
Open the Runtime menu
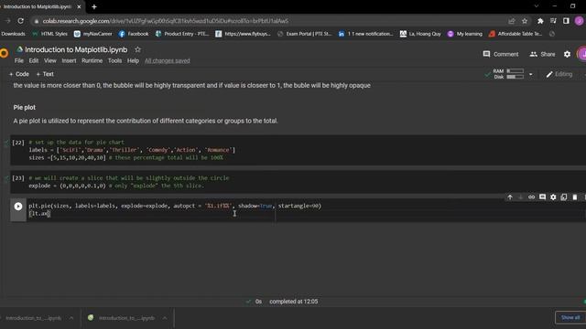click(x=92, y=60)
